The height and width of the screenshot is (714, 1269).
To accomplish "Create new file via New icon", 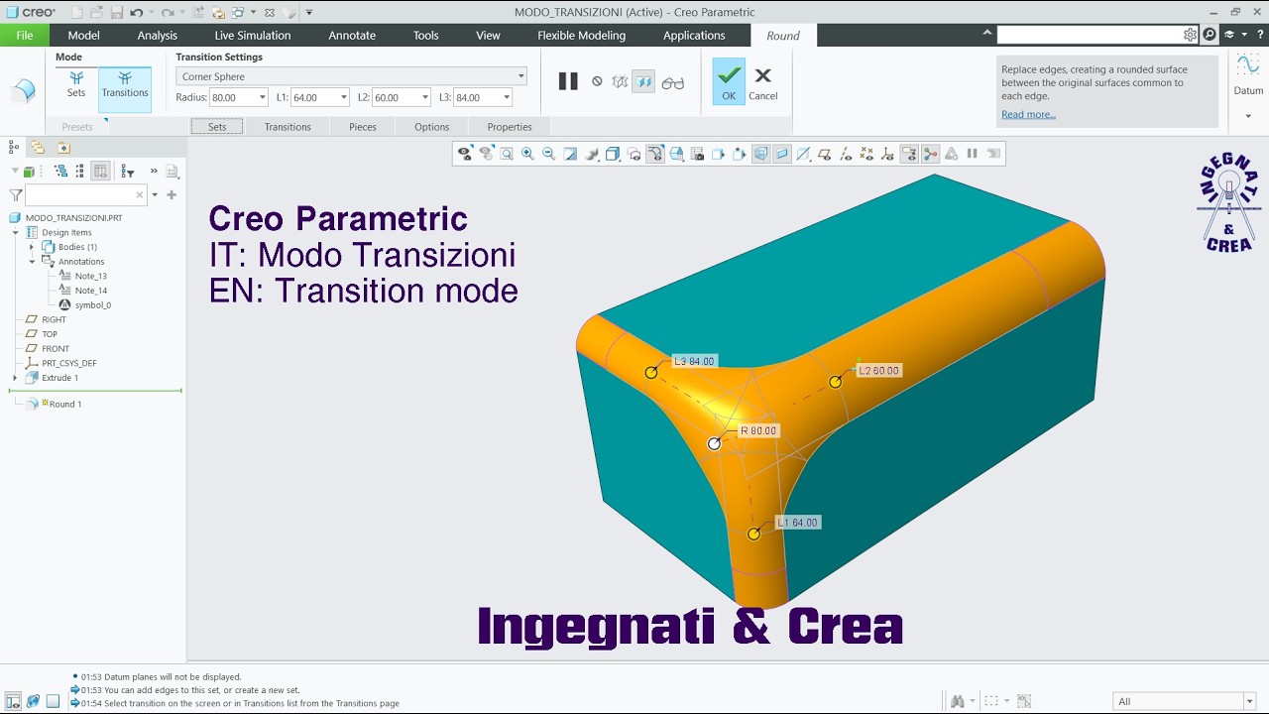I will 76,12.
